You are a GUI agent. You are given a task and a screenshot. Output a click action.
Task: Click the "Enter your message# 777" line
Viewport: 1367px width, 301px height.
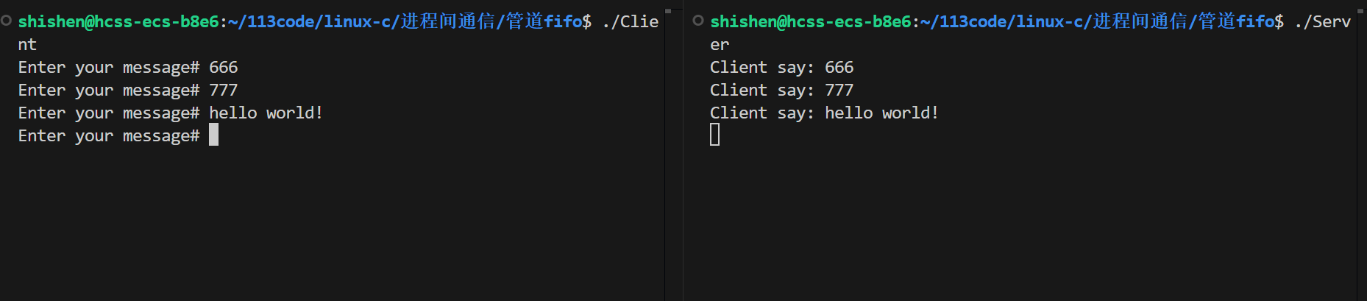pyautogui.click(x=127, y=91)
